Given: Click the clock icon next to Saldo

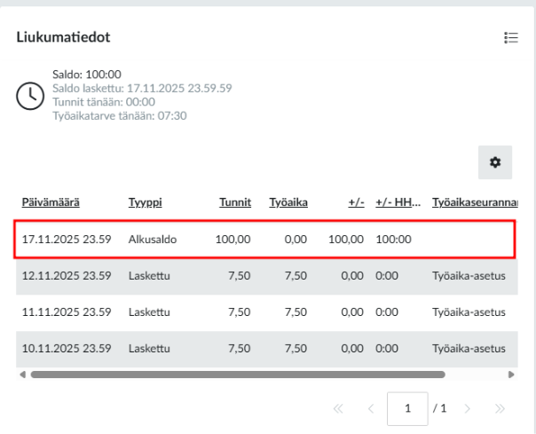Looking at the screenshot, I should coord(30,95).
